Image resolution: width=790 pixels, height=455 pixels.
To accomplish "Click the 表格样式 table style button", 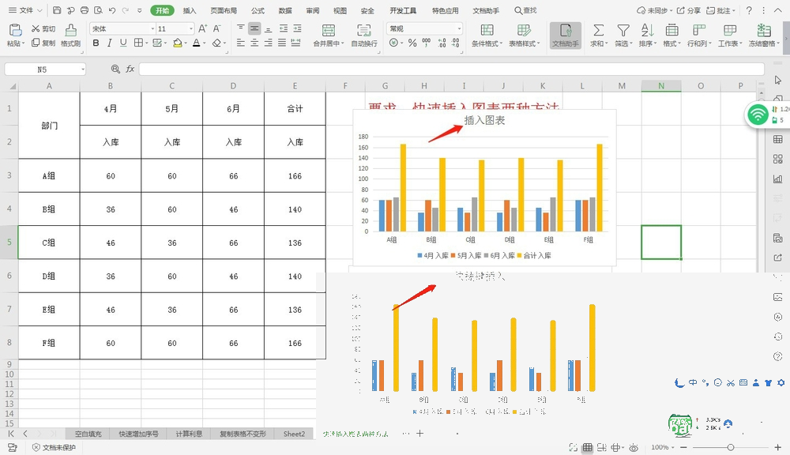I will coord(524,36).
